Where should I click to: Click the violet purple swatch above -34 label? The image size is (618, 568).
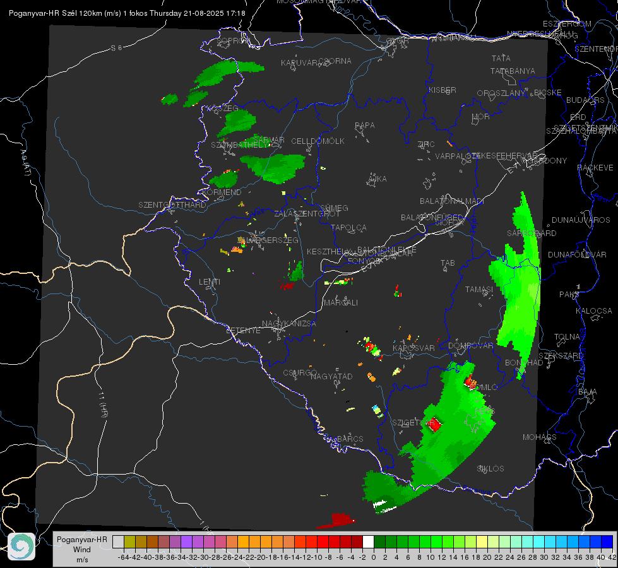pos(186,542)
